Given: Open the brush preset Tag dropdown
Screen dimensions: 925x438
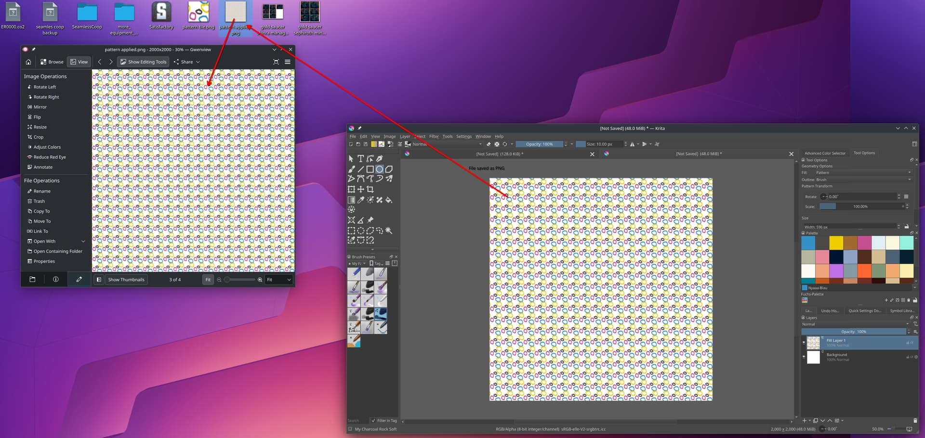Looking at the screenshot, I should [377, 263].
